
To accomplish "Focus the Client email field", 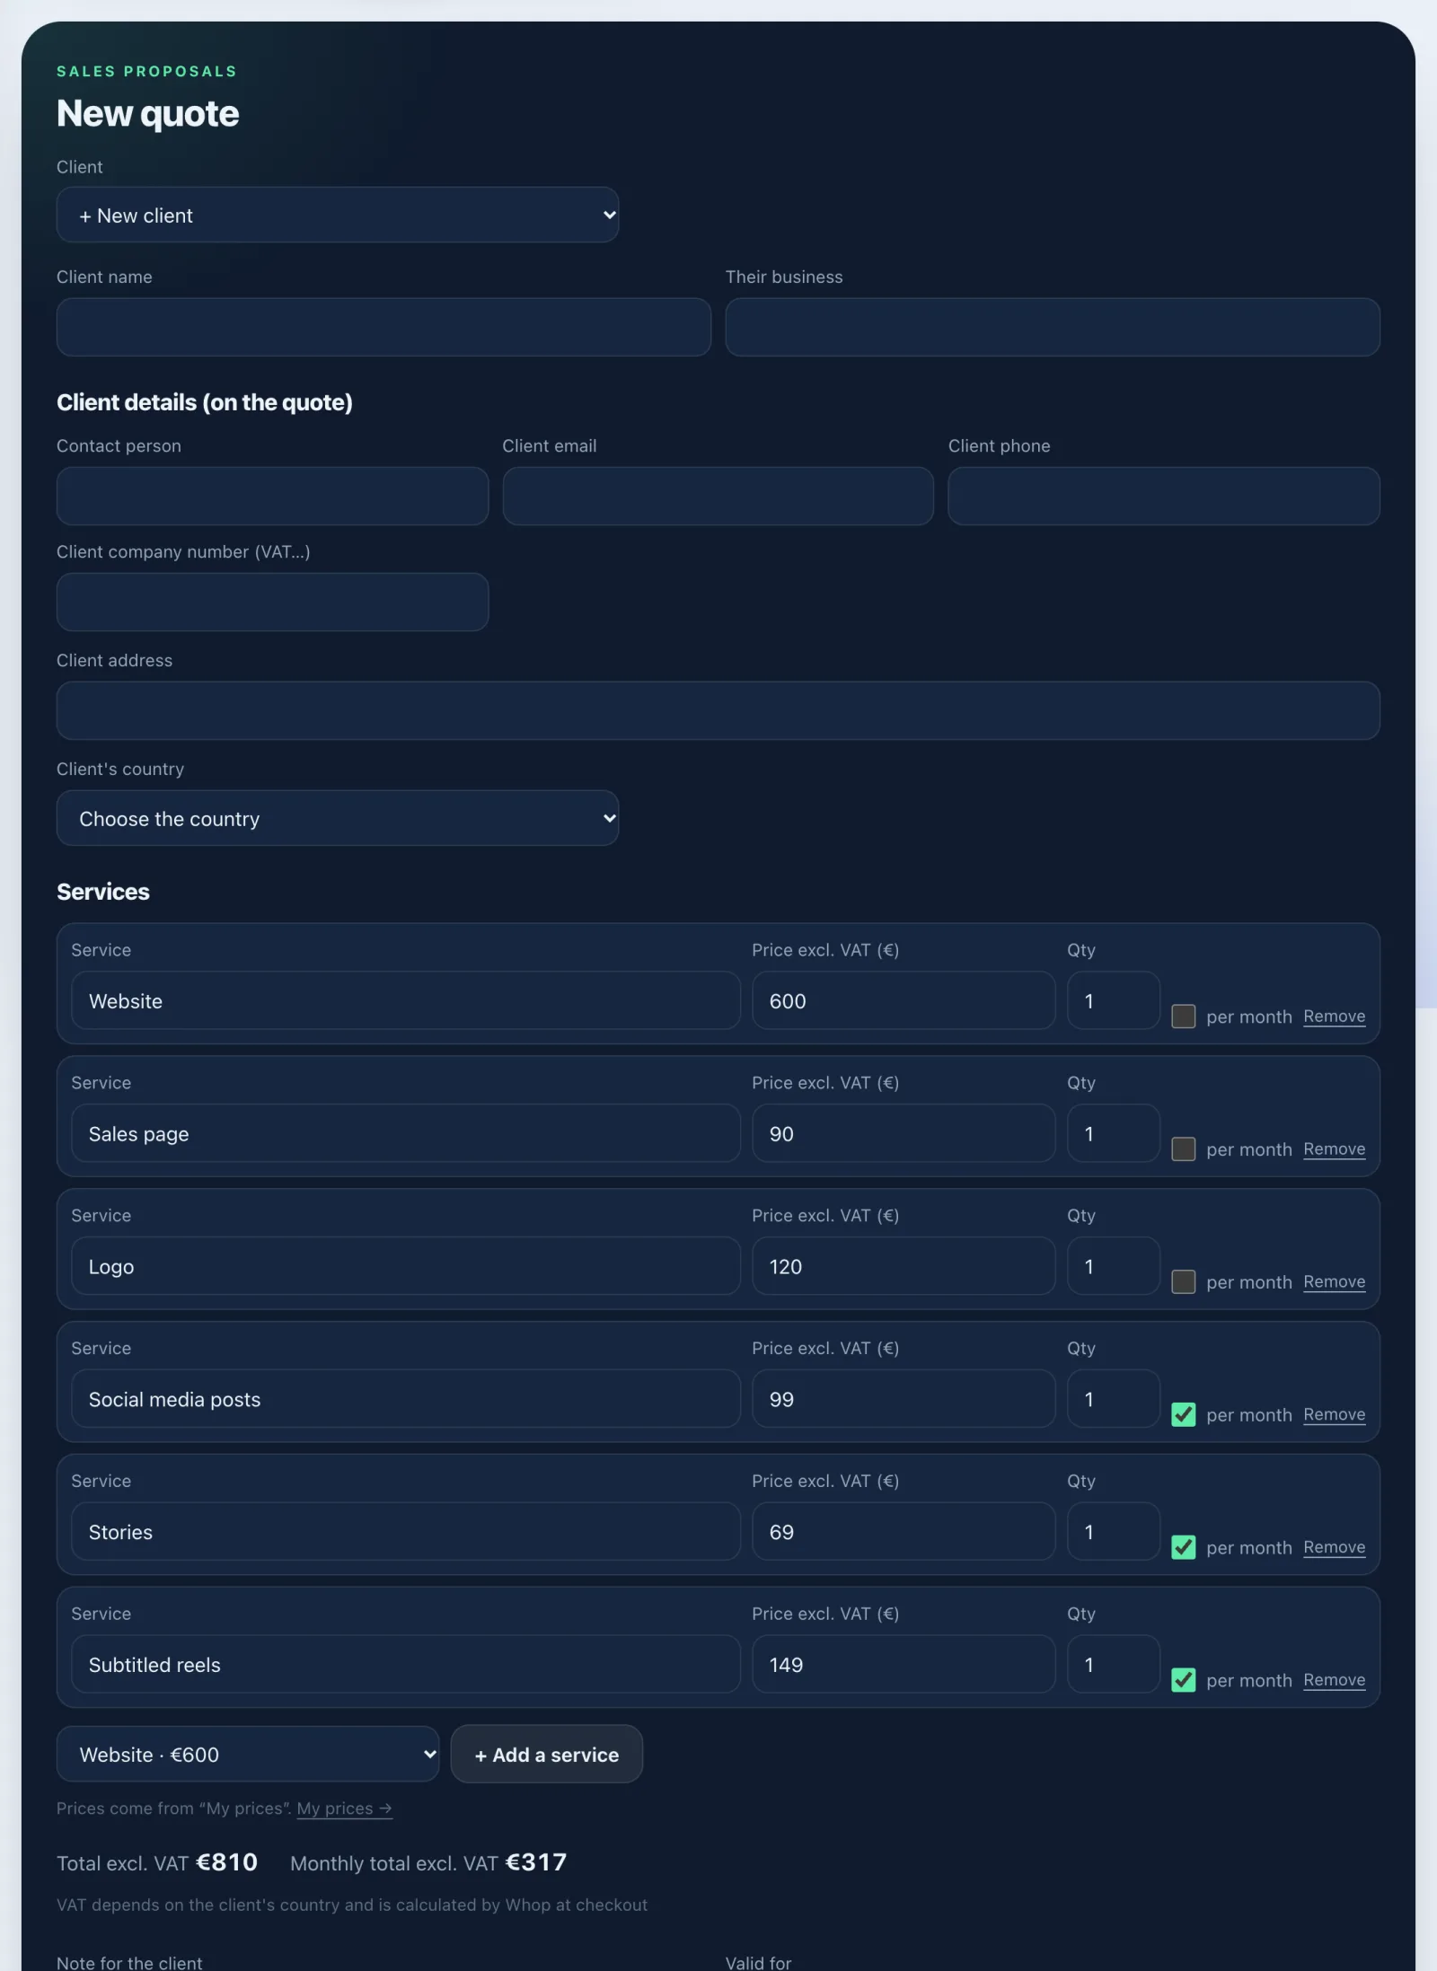I will click(x=718, y=496).
